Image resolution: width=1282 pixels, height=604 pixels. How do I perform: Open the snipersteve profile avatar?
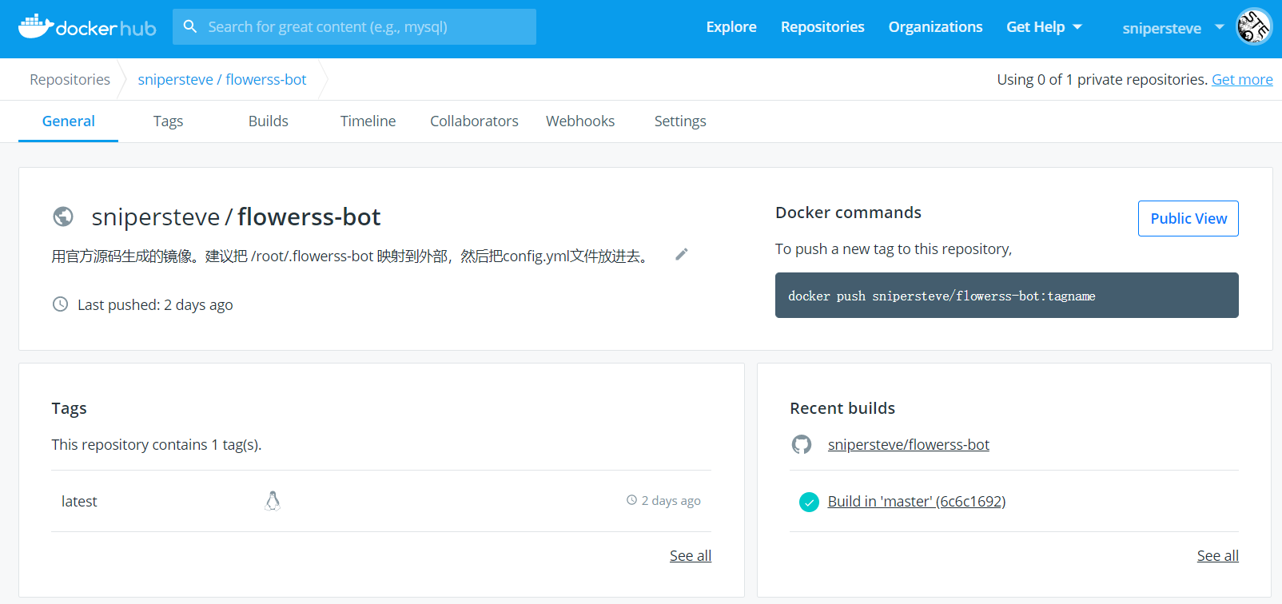pyautogui.click(x=1253, y=27)
